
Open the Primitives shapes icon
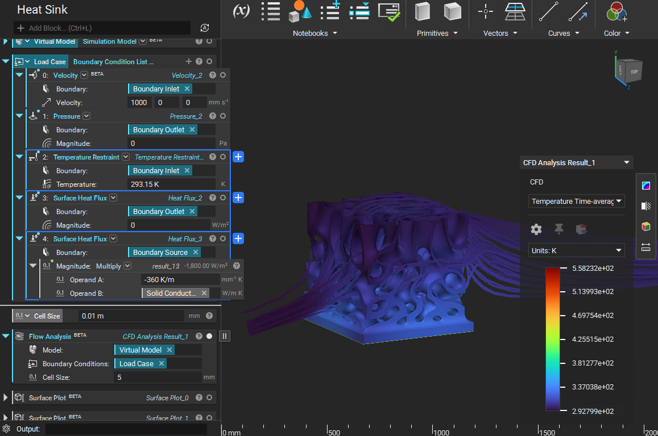300,11
